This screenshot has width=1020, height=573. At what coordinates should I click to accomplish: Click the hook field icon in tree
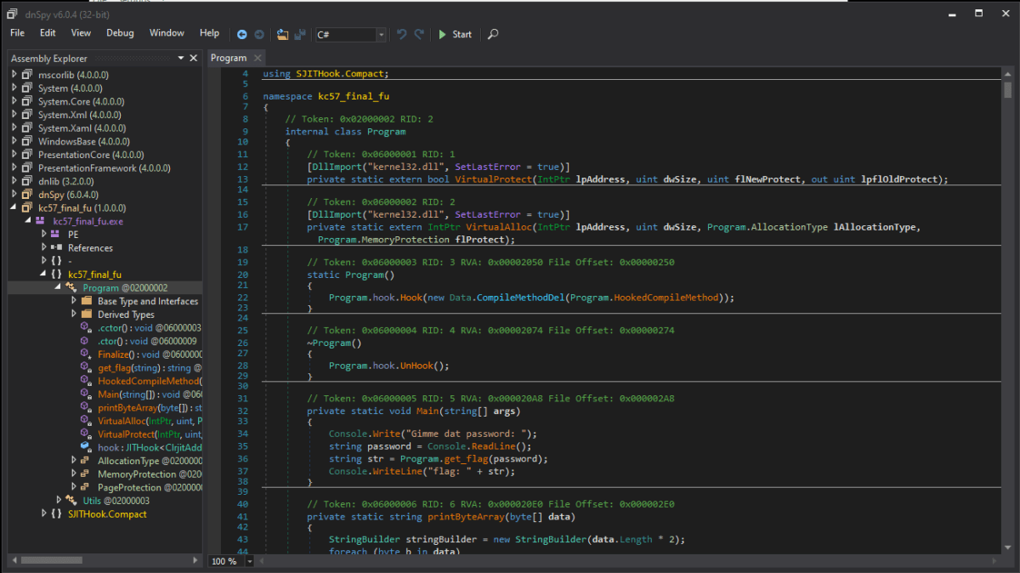(85, 447)
